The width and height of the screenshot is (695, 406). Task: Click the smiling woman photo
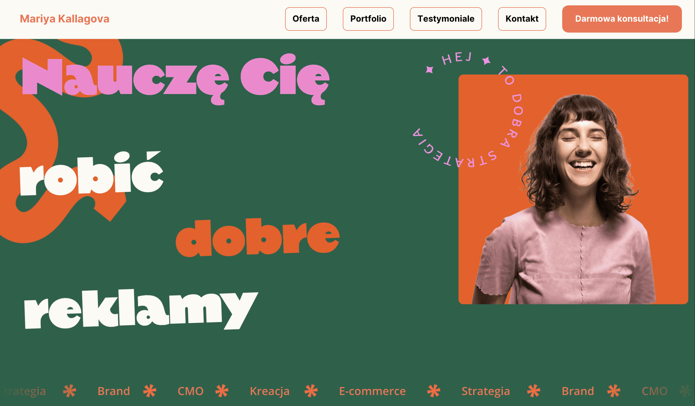(x=573, y=189)
